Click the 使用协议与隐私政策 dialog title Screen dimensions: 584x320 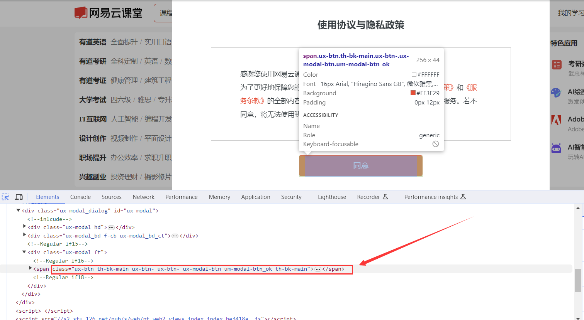pyautogui.click(x=361, y=25)
